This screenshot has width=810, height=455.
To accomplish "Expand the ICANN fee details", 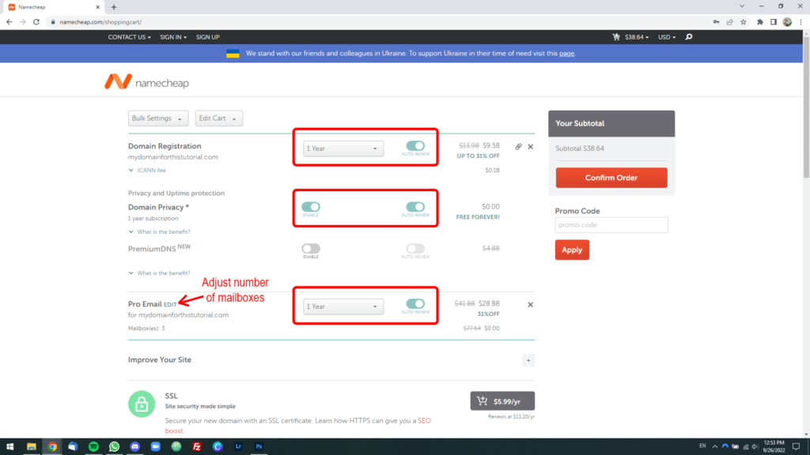I will pyautogui.click(x=147, y=171).
